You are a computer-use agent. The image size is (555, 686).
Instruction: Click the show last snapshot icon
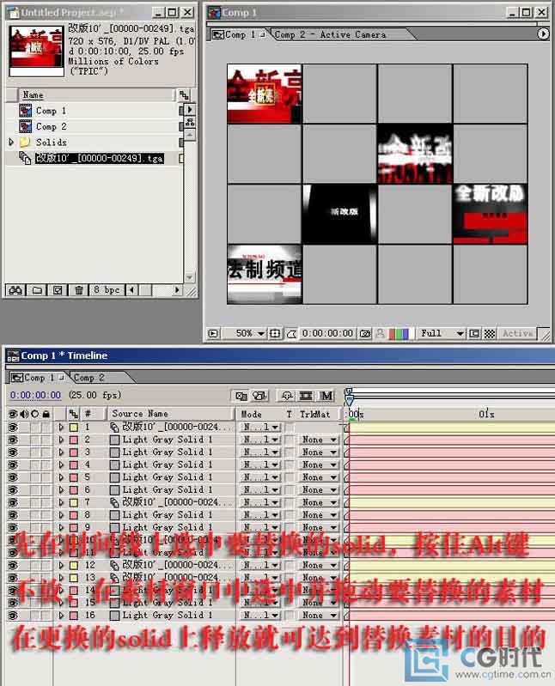click(x=380, y=334)
